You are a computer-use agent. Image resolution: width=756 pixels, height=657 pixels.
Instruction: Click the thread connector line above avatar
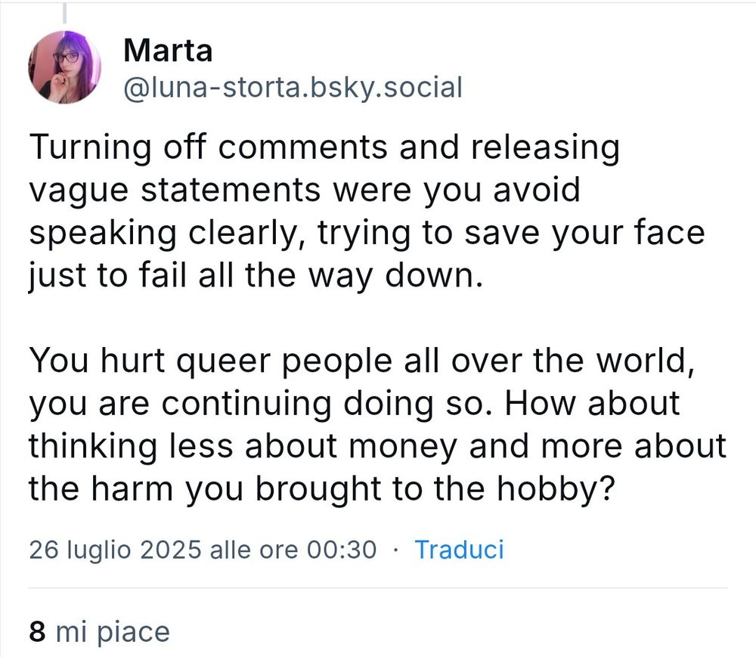[x=64, y=13]
